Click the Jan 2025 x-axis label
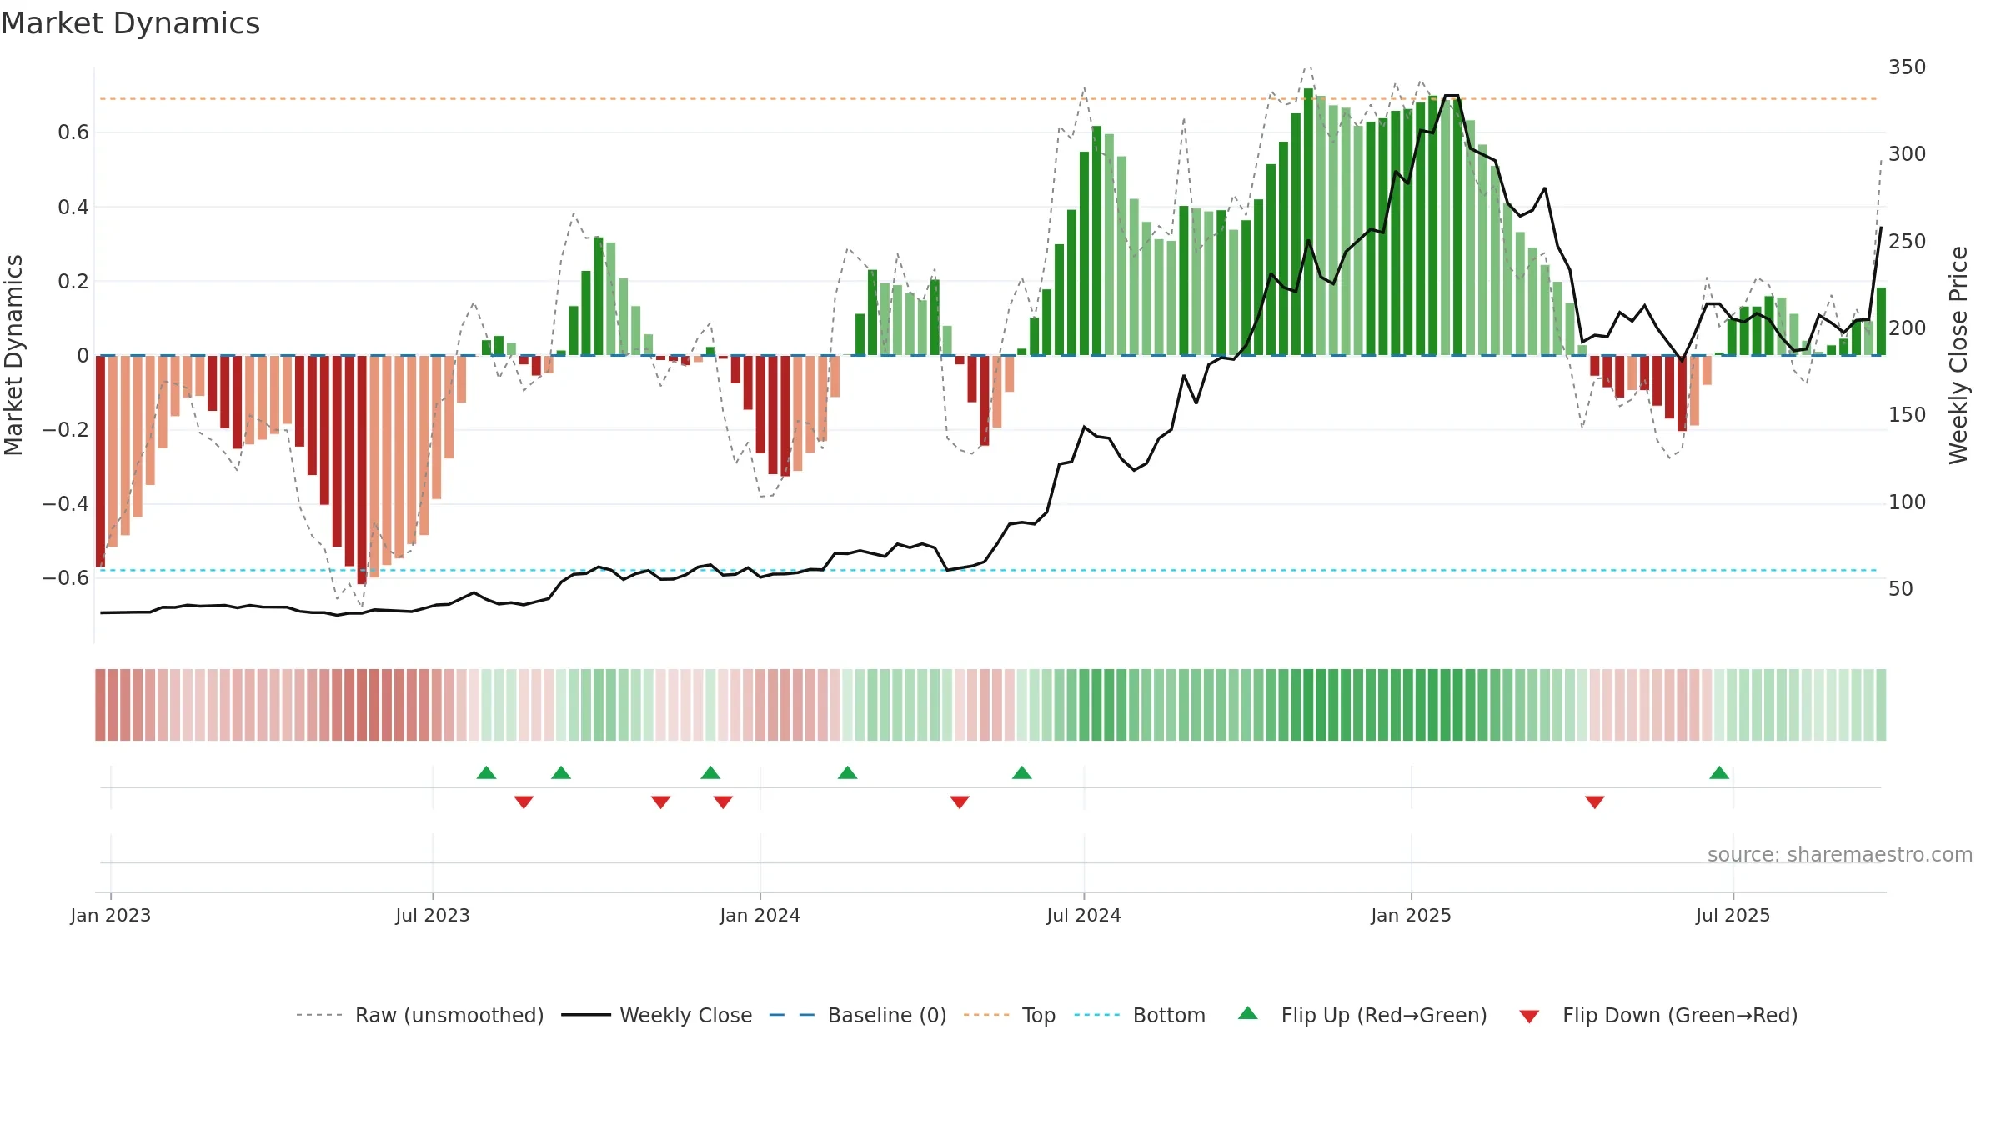 tap(1412, 915)
